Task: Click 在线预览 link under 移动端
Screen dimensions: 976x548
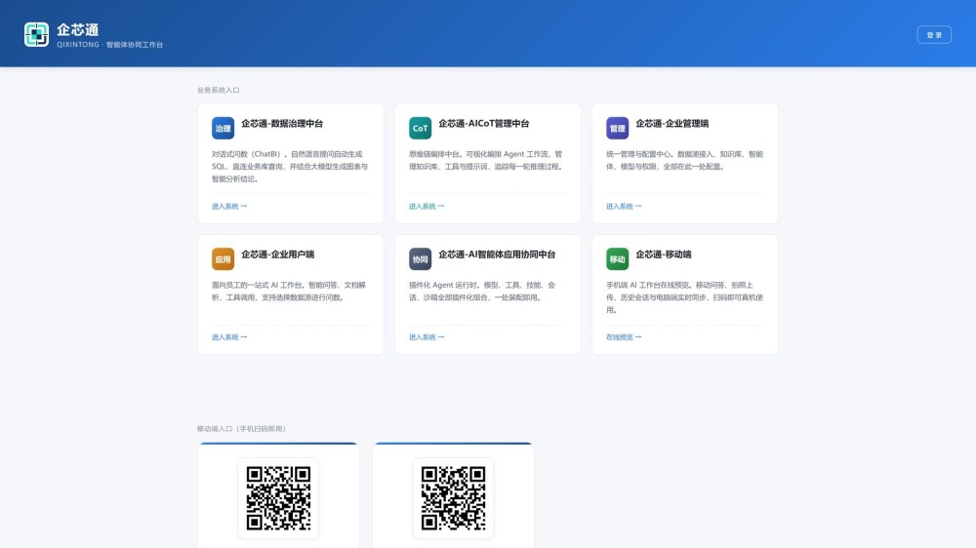Action: point(624,337)
